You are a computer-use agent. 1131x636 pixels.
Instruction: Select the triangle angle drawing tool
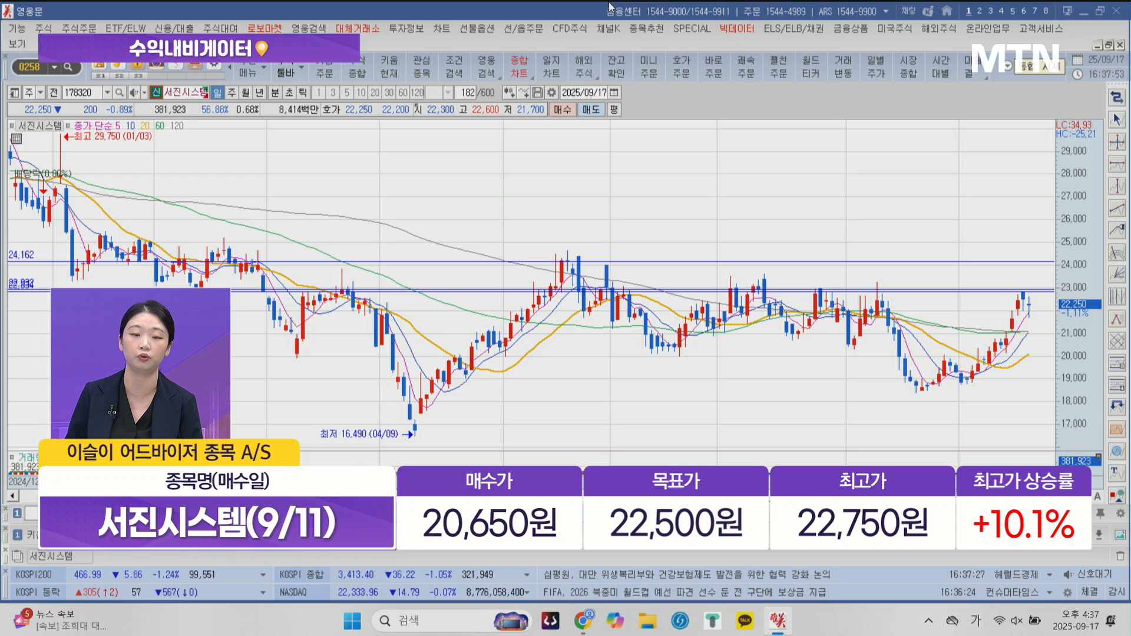1116,319
